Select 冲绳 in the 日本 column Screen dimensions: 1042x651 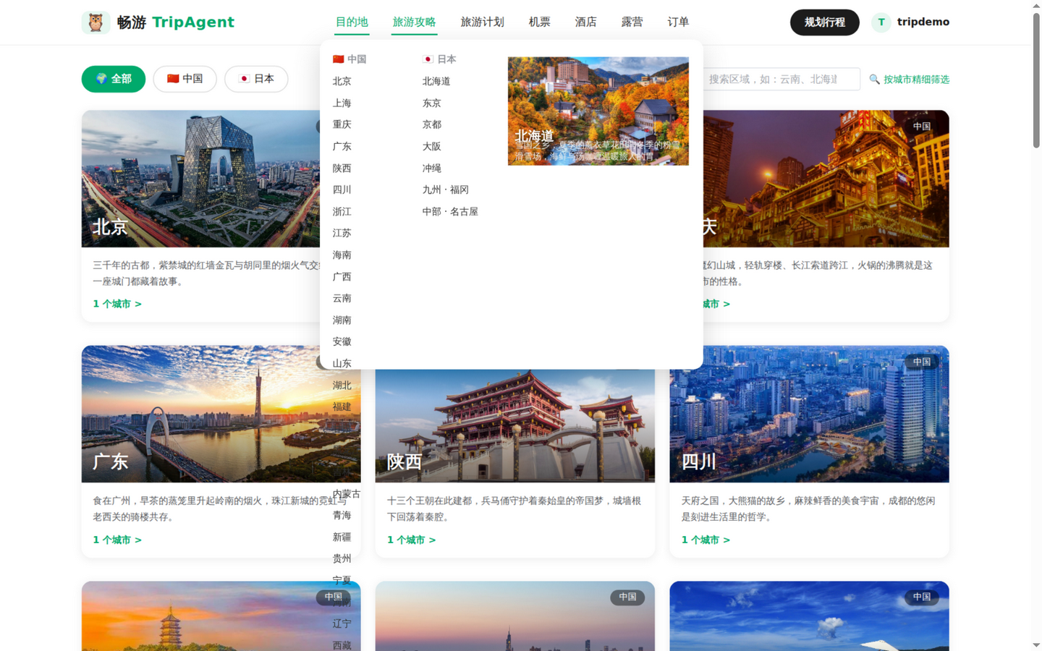(431, 168)
